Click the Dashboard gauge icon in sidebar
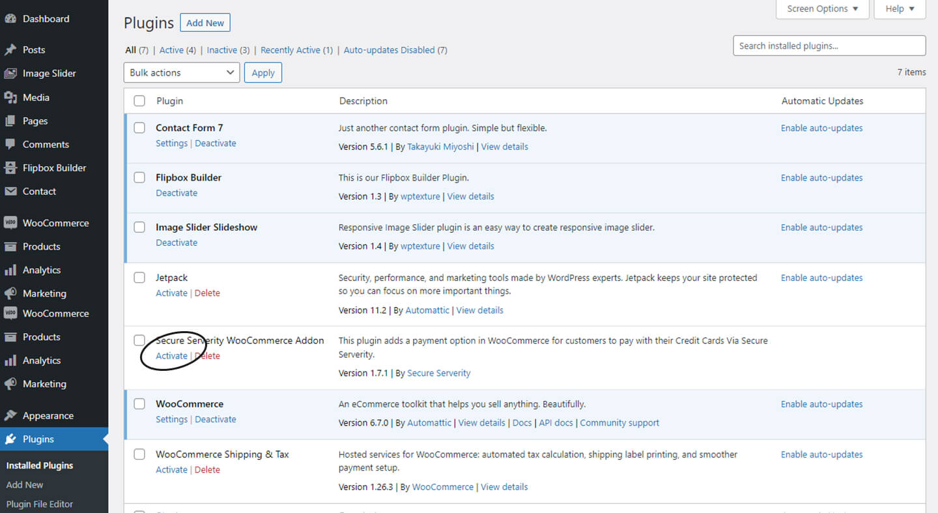938x513 pixels. coord(10,19)
